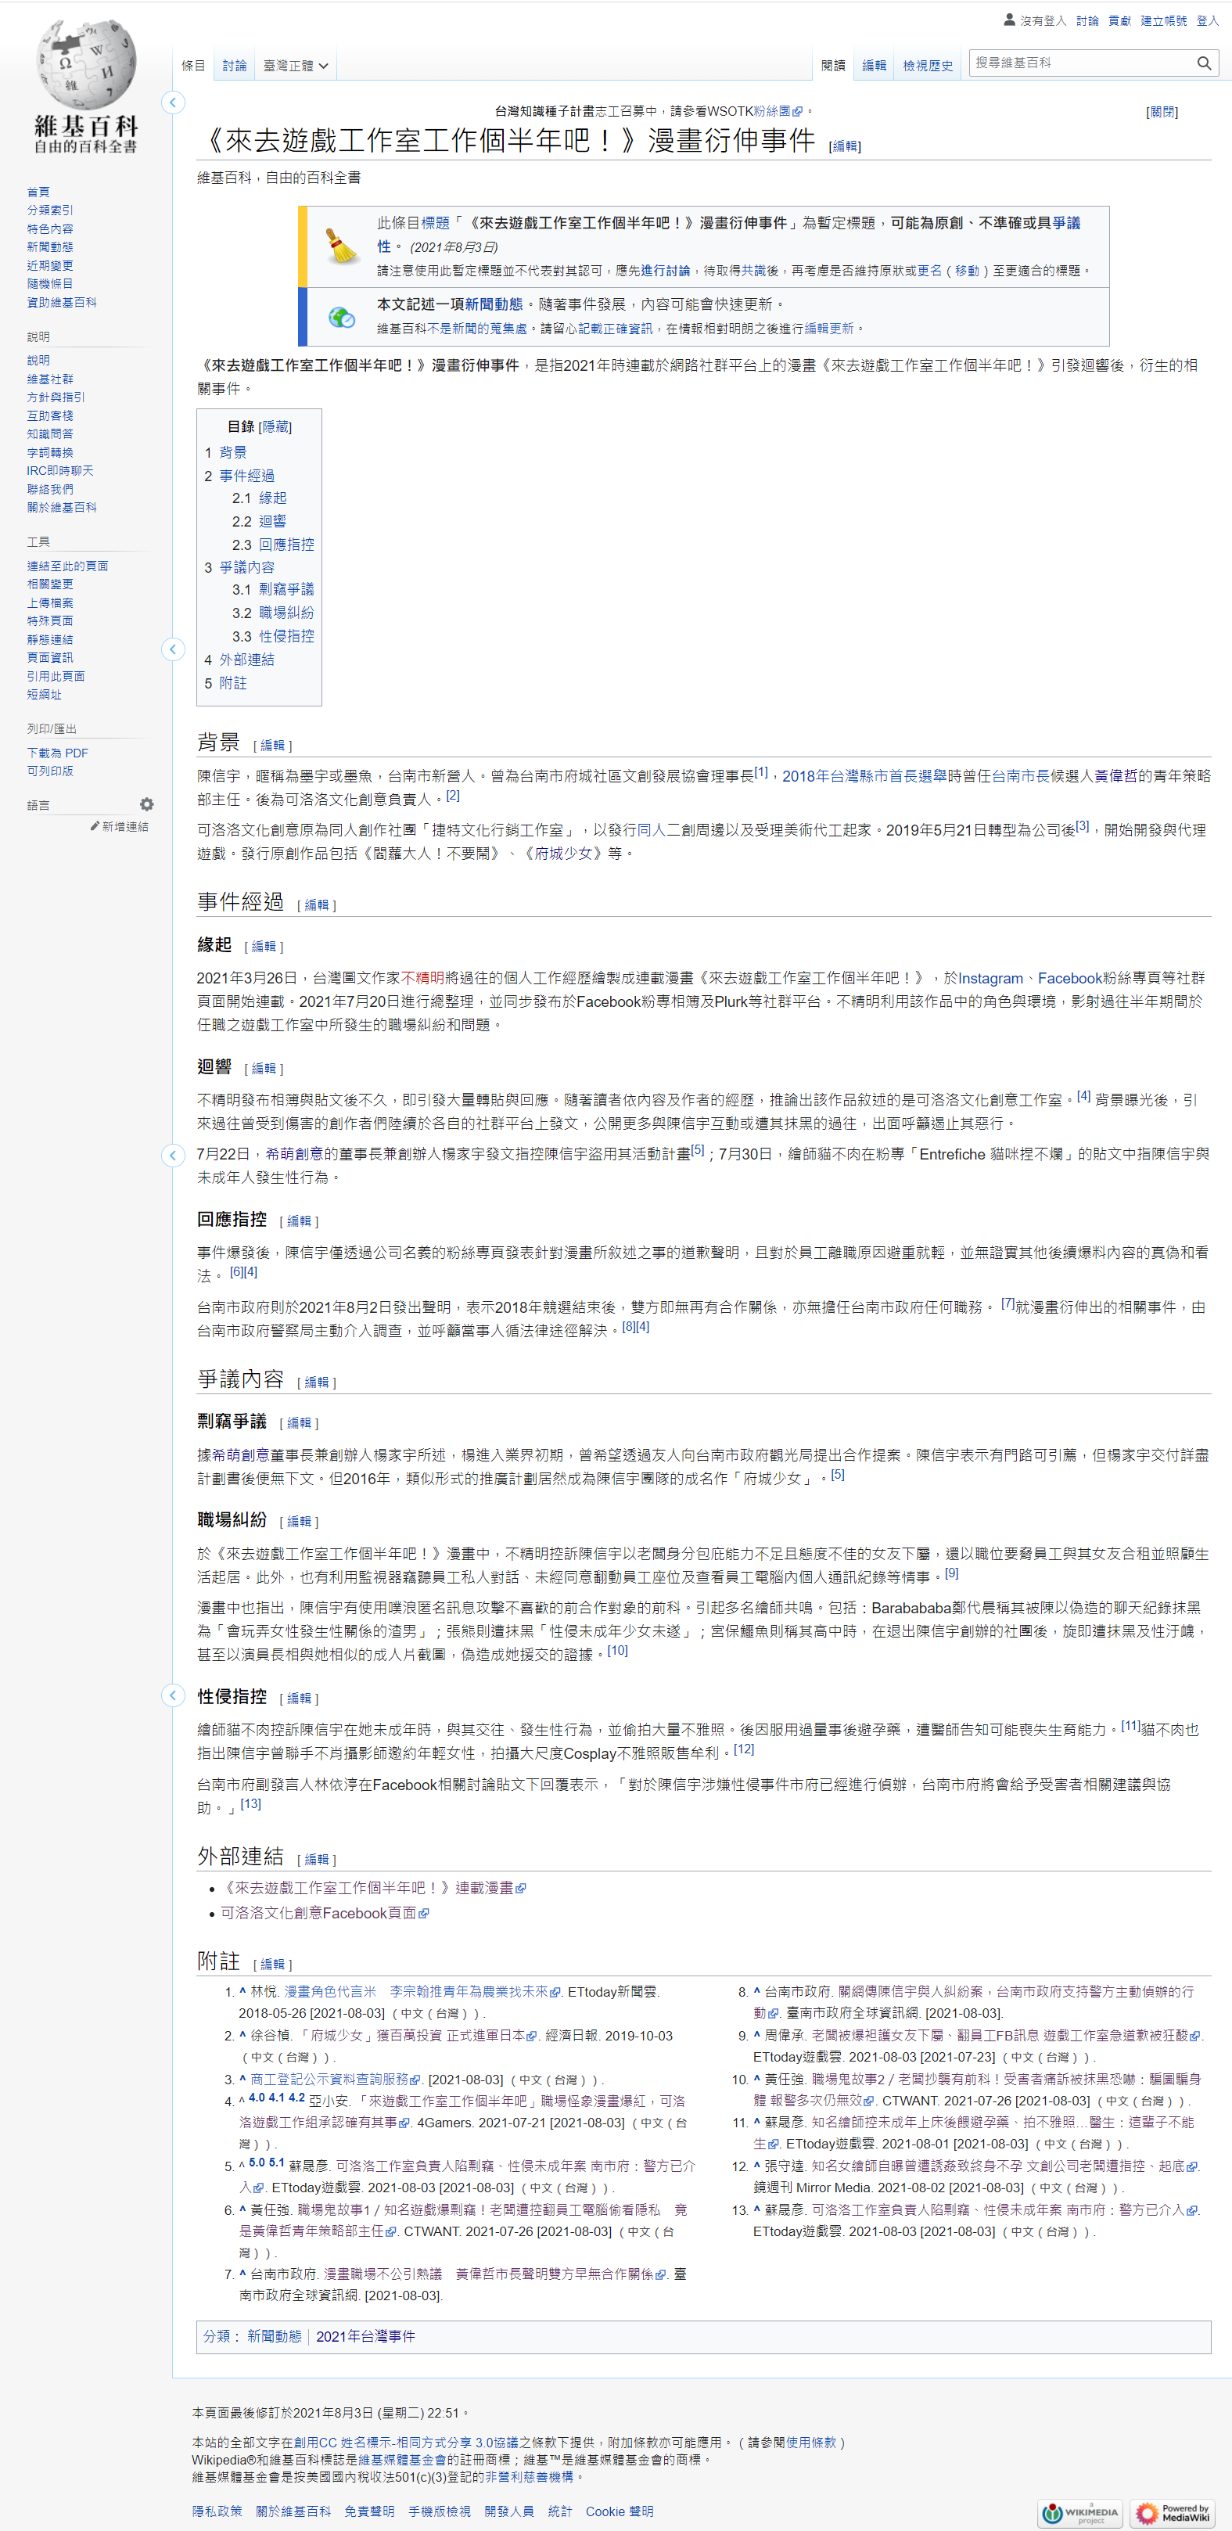Open 連結至此的頁面 tool link
This screenshot has width=1232, height=2531.
point(68,566)
